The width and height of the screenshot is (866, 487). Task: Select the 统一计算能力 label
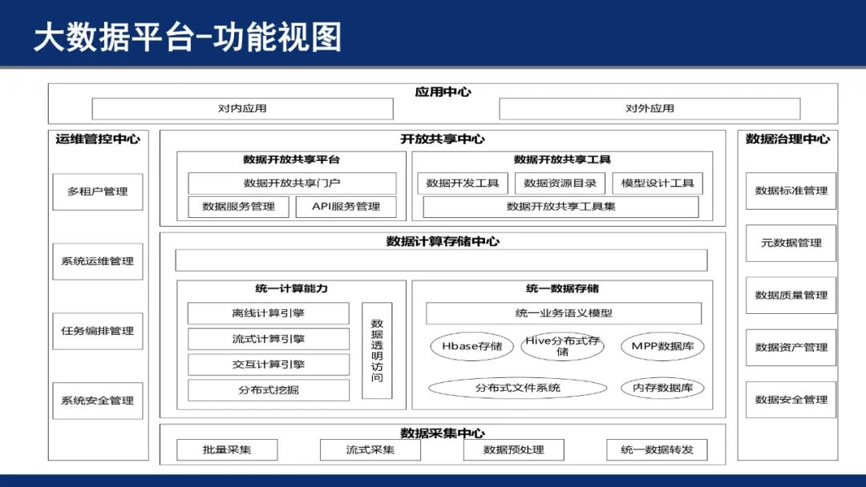click(x=291, y=288)
